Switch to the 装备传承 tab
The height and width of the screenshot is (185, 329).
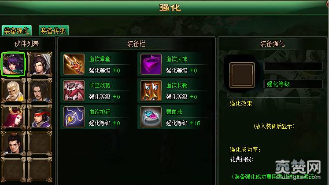tap(53, 31)
